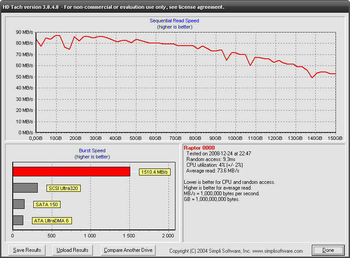Image resolution: width=350 pixels, height=258 pixels.
Task: Click the Done button
Action: [328, 250]
